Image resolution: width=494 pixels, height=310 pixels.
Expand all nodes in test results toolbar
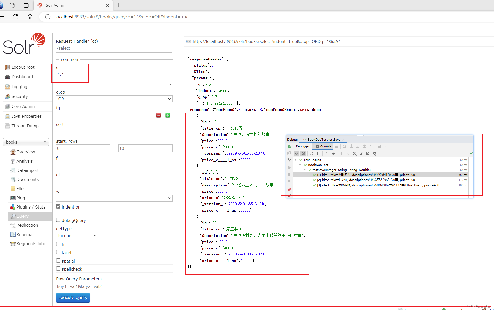click(327, 153)
